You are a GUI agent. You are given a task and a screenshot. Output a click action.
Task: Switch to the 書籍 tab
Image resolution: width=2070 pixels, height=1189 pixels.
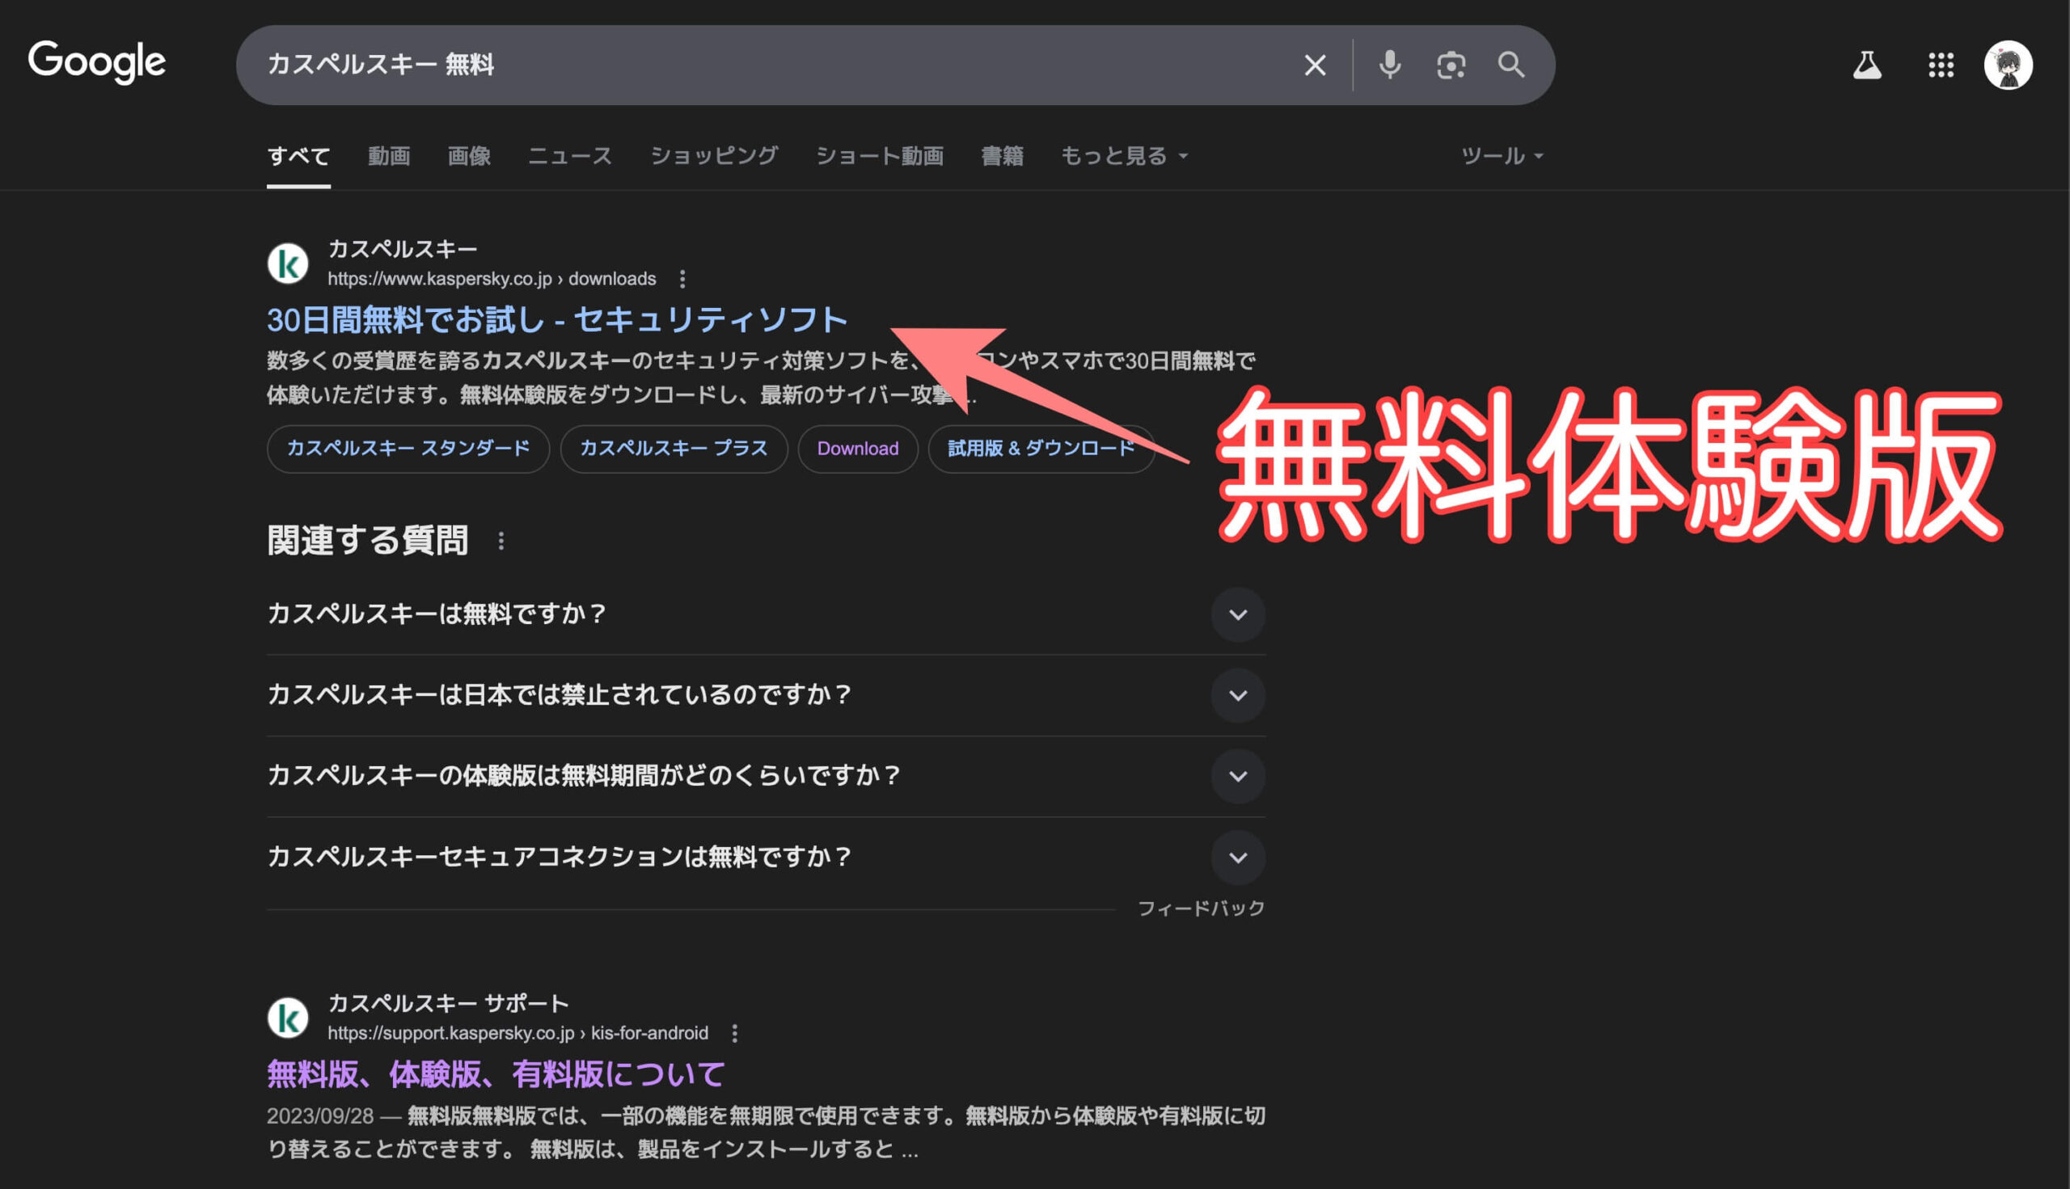pos(1003,156)
